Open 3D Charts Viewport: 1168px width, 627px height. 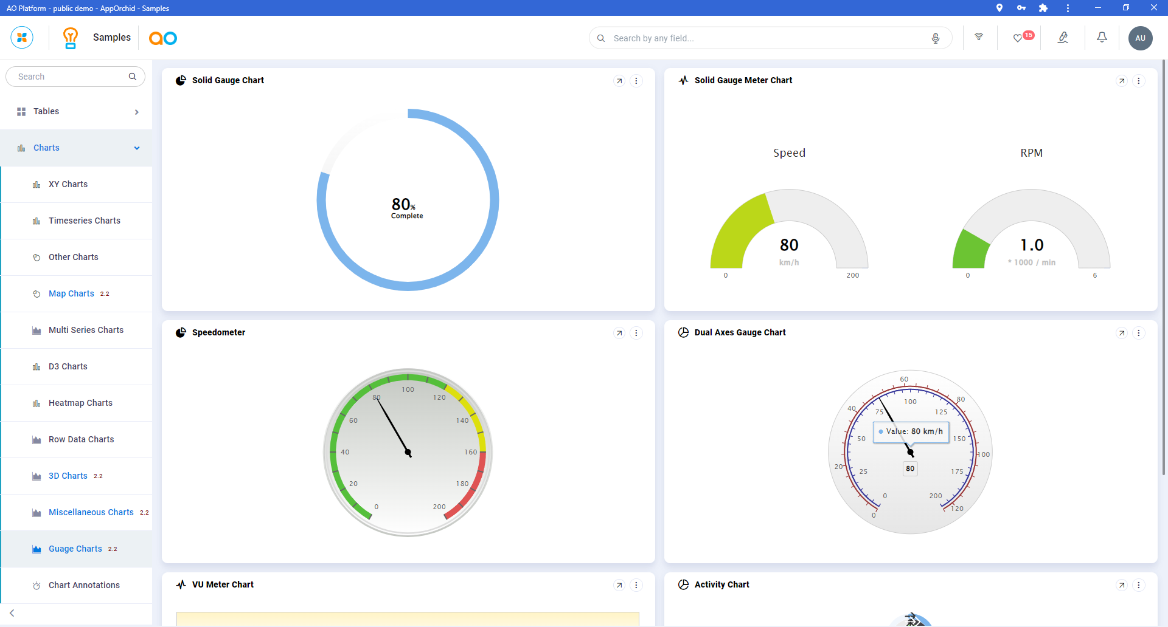77,476
